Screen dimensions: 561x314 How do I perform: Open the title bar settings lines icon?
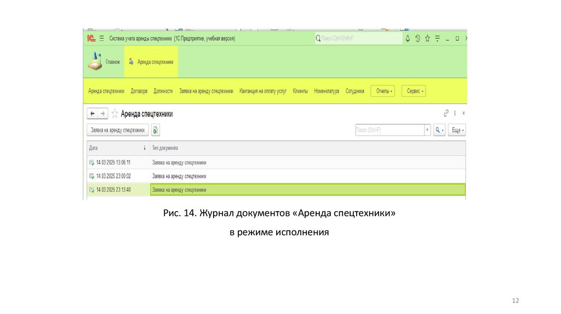tap(438, 38)
